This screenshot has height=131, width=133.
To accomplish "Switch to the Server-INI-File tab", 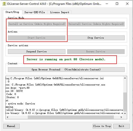I will point(35,12).
